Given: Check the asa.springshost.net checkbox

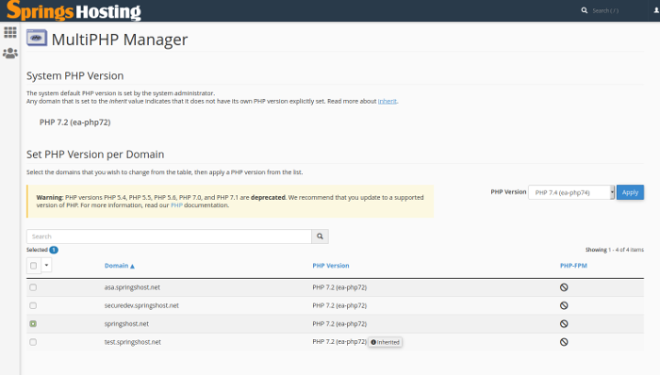Looking at the screenshot, I should pyautogui.click(x=33, y=287).
